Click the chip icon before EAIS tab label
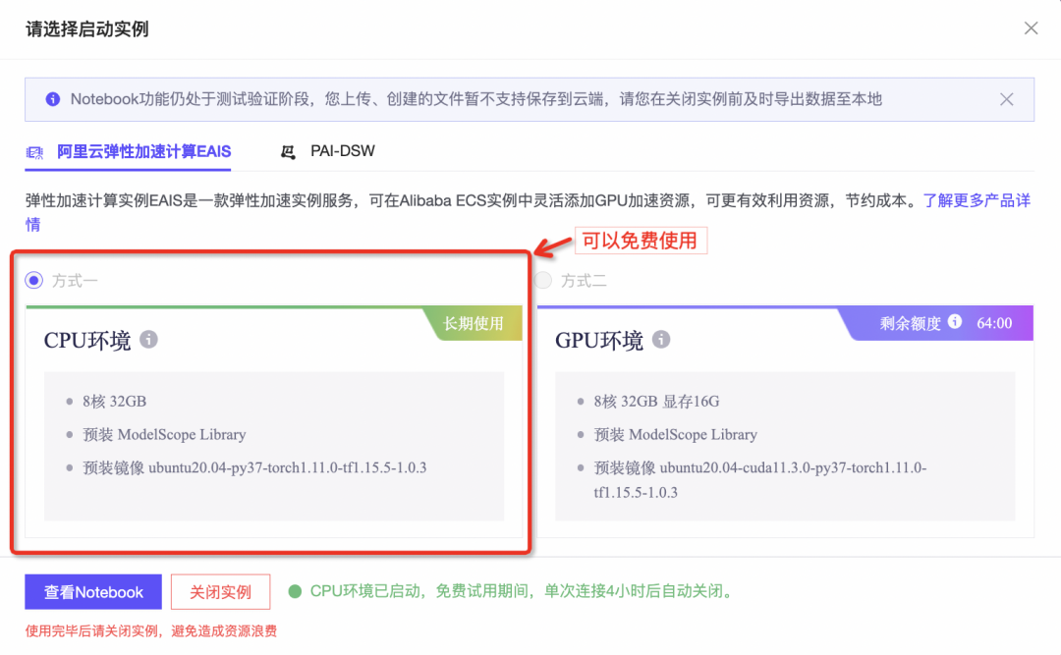Viewport: 1061px width, 655px height. coord(32,152)
